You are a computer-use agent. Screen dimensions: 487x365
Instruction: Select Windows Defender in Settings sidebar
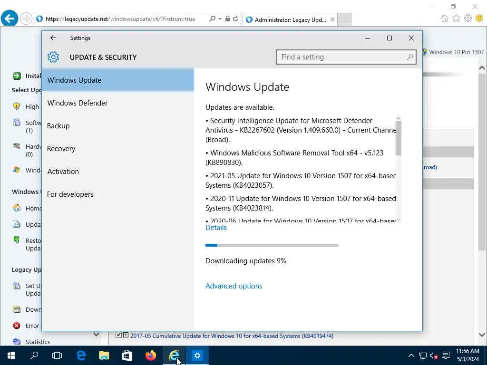point(118,103)
